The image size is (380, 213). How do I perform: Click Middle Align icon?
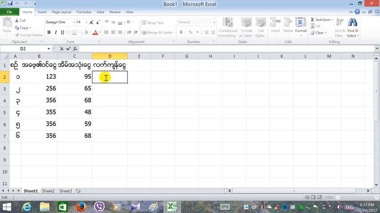(x=113, y=22)
